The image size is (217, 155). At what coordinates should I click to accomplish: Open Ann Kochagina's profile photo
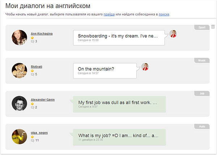20,37
